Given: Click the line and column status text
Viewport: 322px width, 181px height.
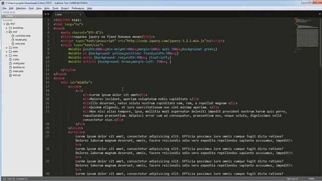Looking at the screenshot, I should (18, 179).
